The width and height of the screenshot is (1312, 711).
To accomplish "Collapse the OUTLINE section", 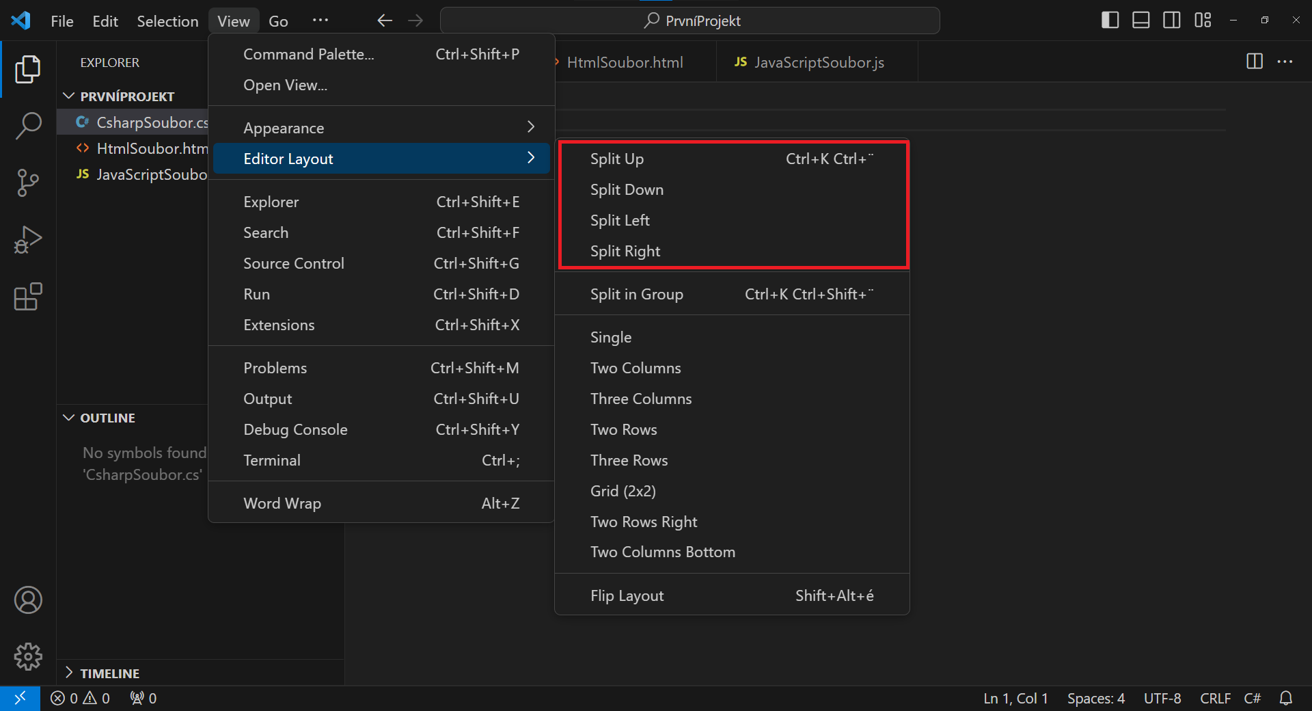I will (68, 417).
